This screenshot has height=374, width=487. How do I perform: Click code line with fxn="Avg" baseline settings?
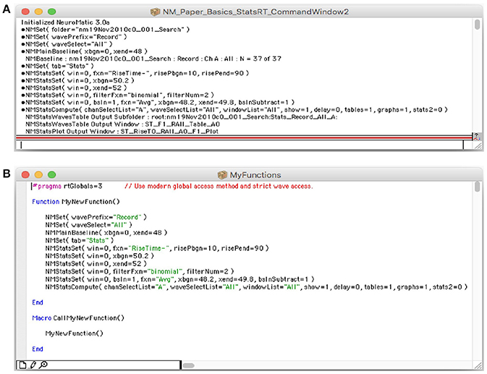coord(180,279)
